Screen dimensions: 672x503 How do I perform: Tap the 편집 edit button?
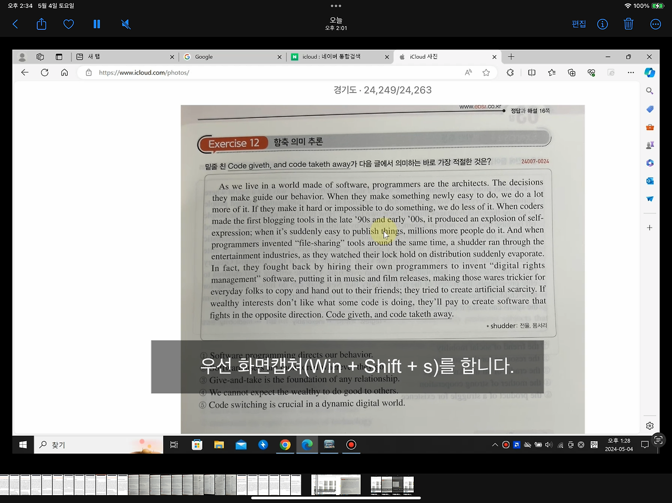tap(579, 24)
